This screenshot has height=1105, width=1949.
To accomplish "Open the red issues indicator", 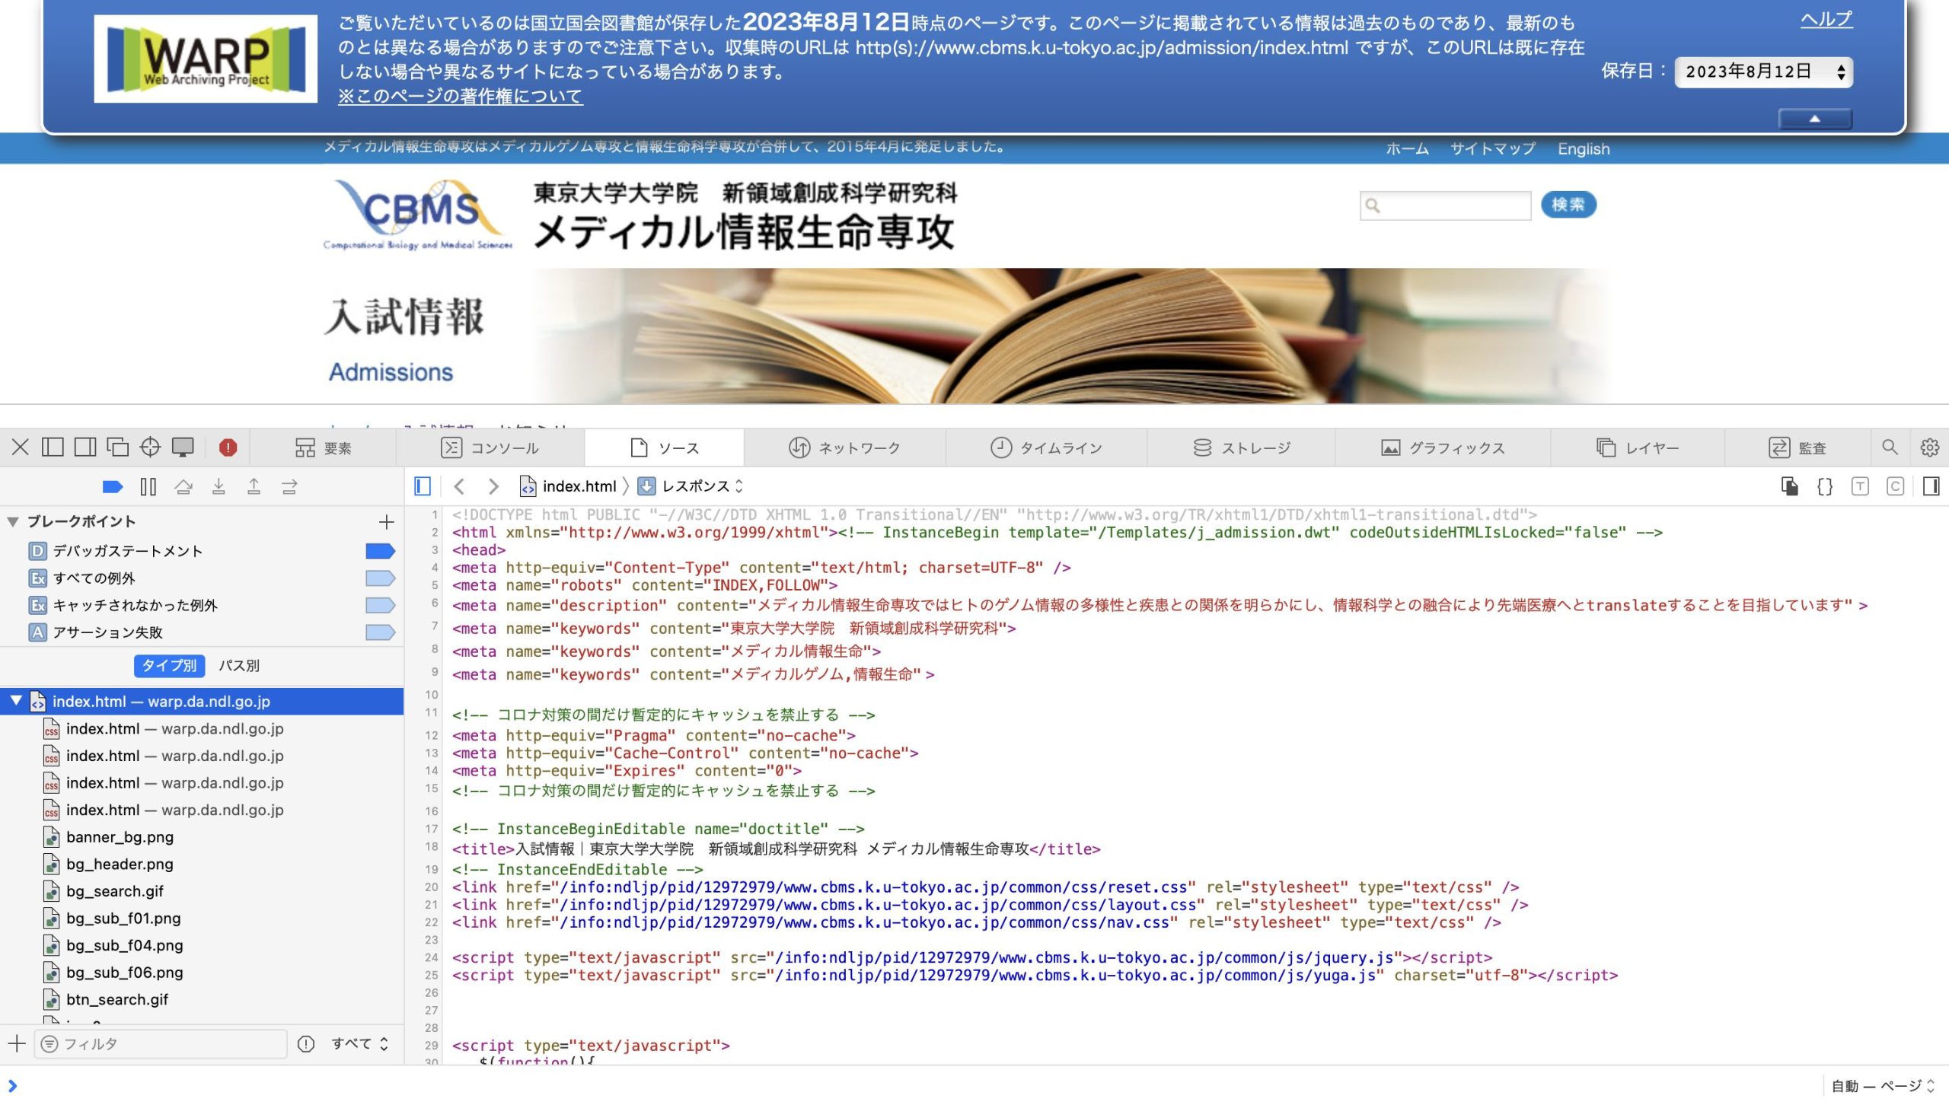I will click(x=230, y=447).
